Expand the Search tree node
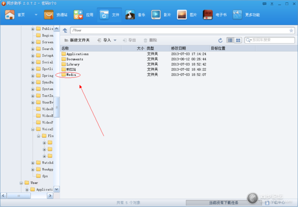The width and height of the screenshot is (298, 207). [33, 49]
